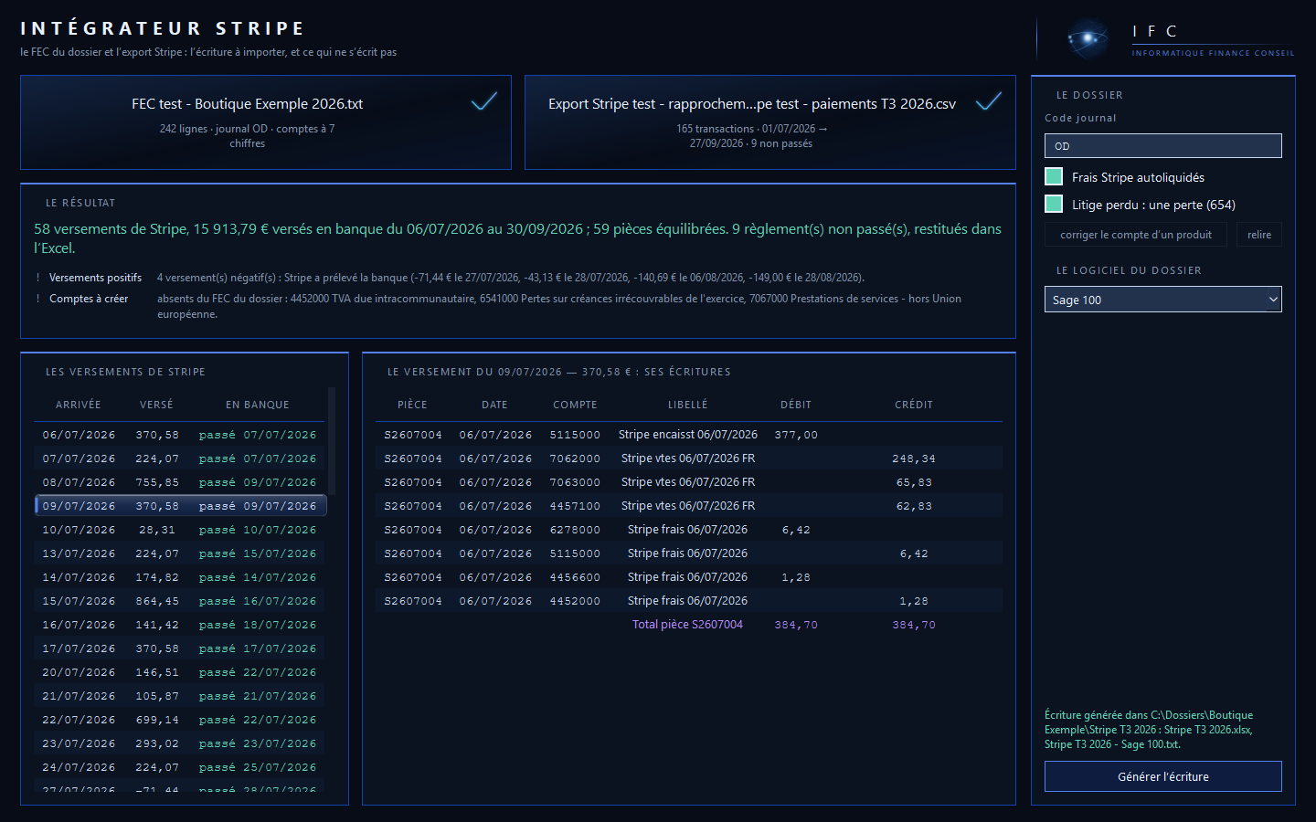Select the payout that arrived 10/07/2026
1316x822 pixels.
point(180,530)
